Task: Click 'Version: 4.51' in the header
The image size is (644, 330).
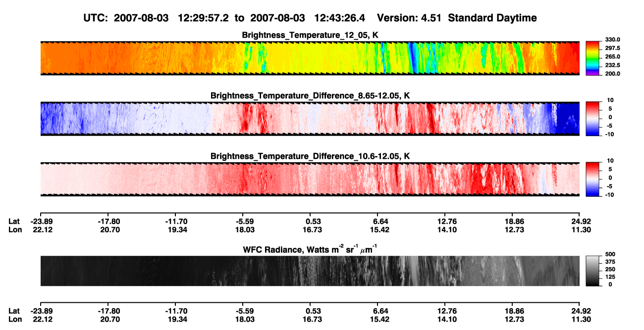Action: coord(409,18)
